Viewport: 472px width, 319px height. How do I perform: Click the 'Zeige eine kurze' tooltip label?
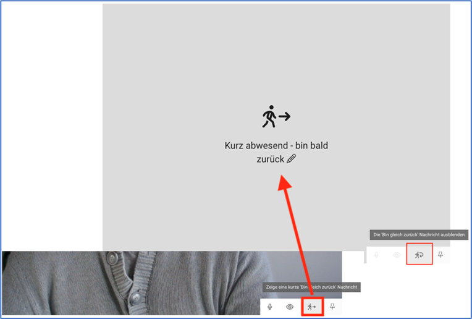pos(311,287)
